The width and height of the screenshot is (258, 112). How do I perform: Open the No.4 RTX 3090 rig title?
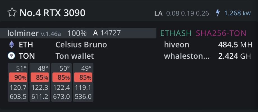pyautogui.click(x=52, y=13)
